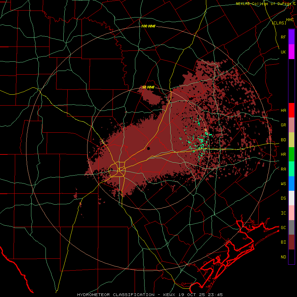Screen dimensions: 297x297
Task: Click the BI legend label
Action: pos(283,242)
